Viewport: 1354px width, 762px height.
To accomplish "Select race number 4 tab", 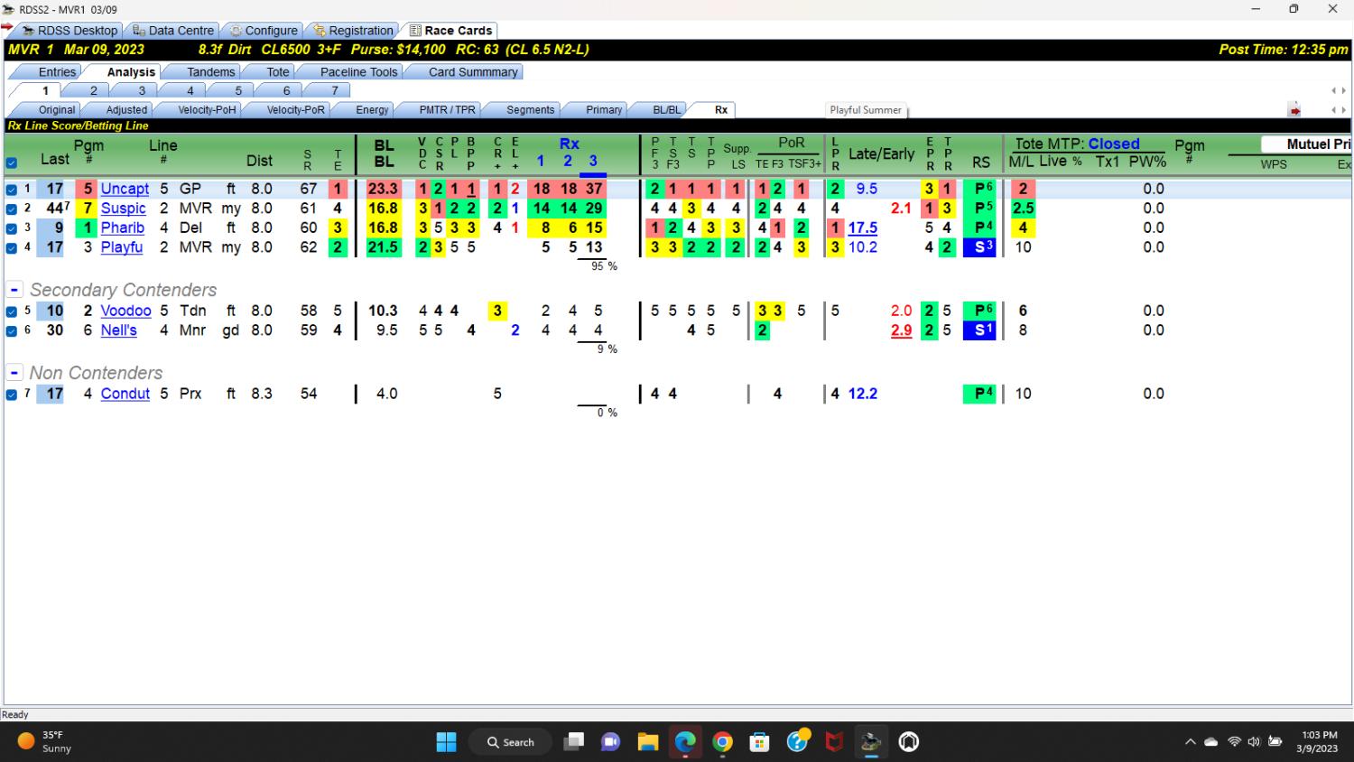I will (190, 90).
